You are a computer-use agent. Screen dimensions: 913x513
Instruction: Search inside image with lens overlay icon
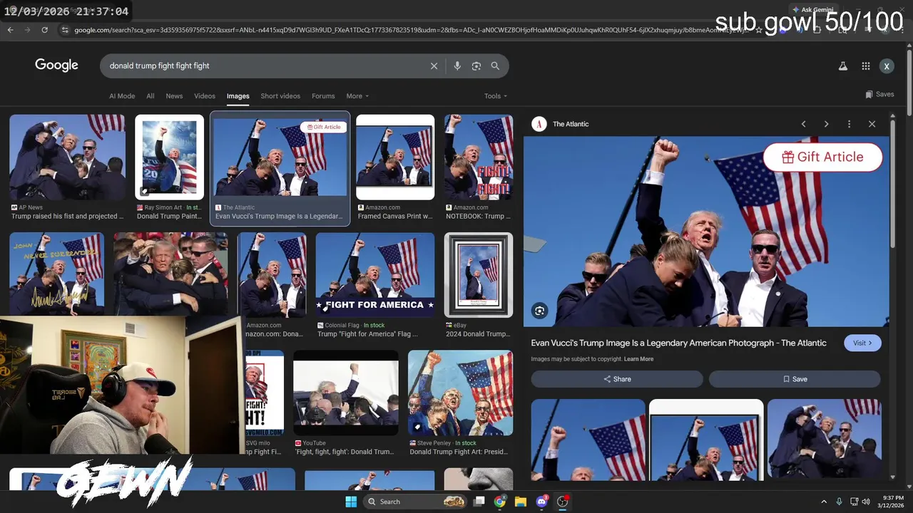[540, 311]
